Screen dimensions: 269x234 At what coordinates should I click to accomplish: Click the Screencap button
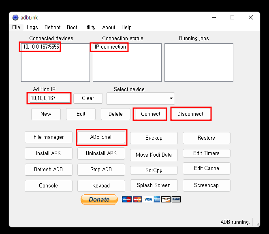pyautogui.click(x=207, y=185)
